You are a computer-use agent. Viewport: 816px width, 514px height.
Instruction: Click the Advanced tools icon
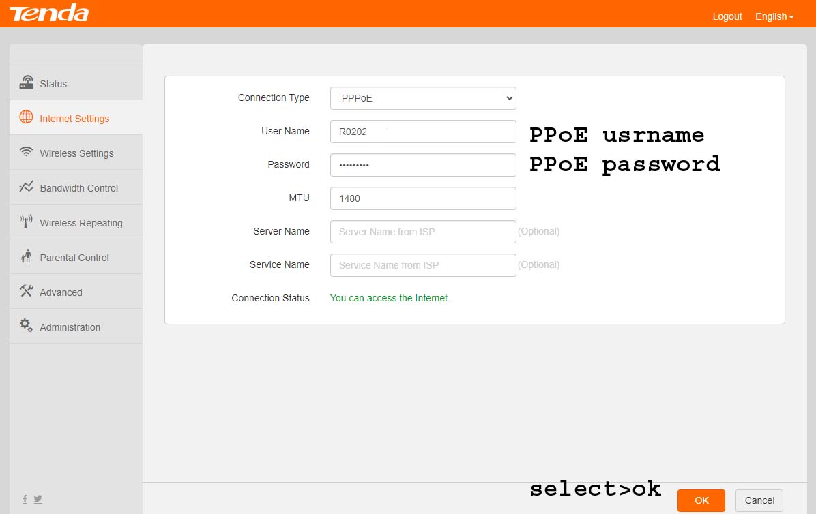point(26,291)
